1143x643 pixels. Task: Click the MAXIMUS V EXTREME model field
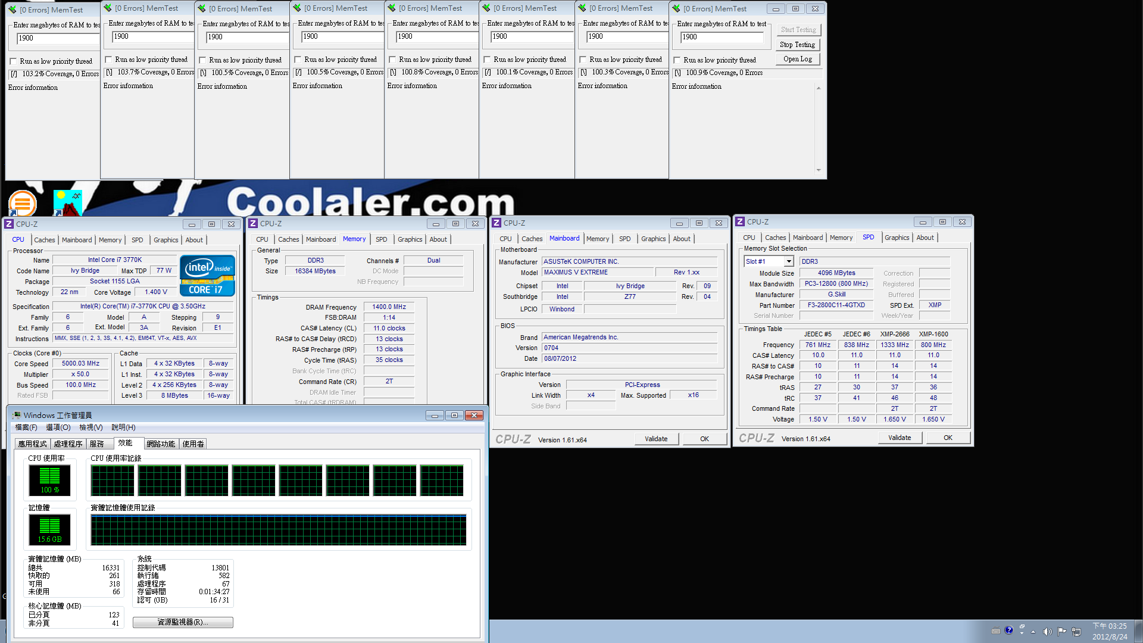(598, 273)
